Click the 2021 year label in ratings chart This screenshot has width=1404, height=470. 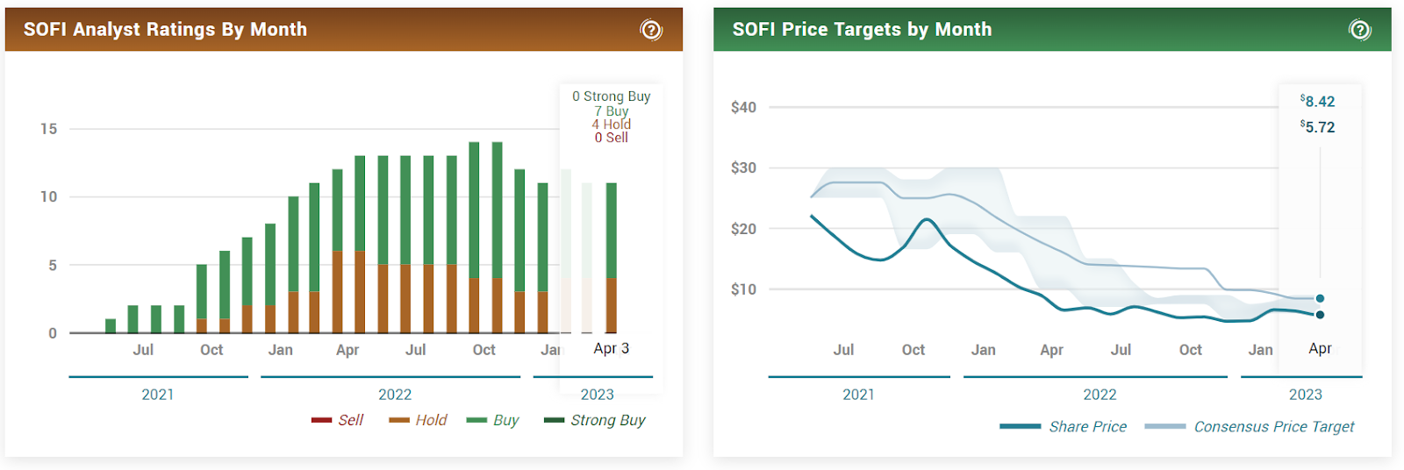pyautogui.click(x=158, y=395)
